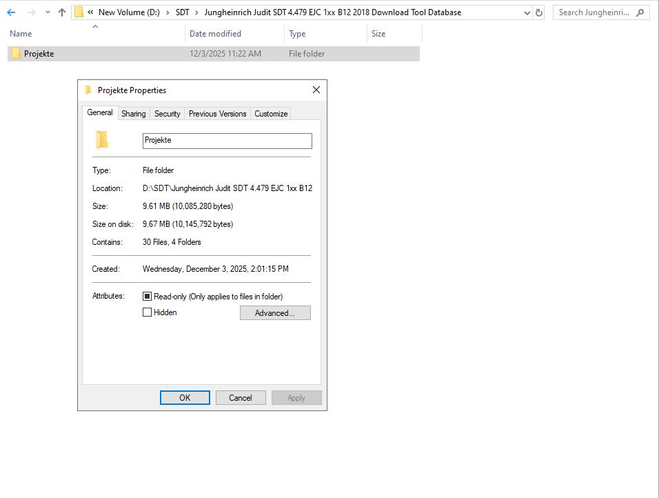Enable the Hidden attribute checkbox
Screen dimensions: 659x498
tap(147, 312)
